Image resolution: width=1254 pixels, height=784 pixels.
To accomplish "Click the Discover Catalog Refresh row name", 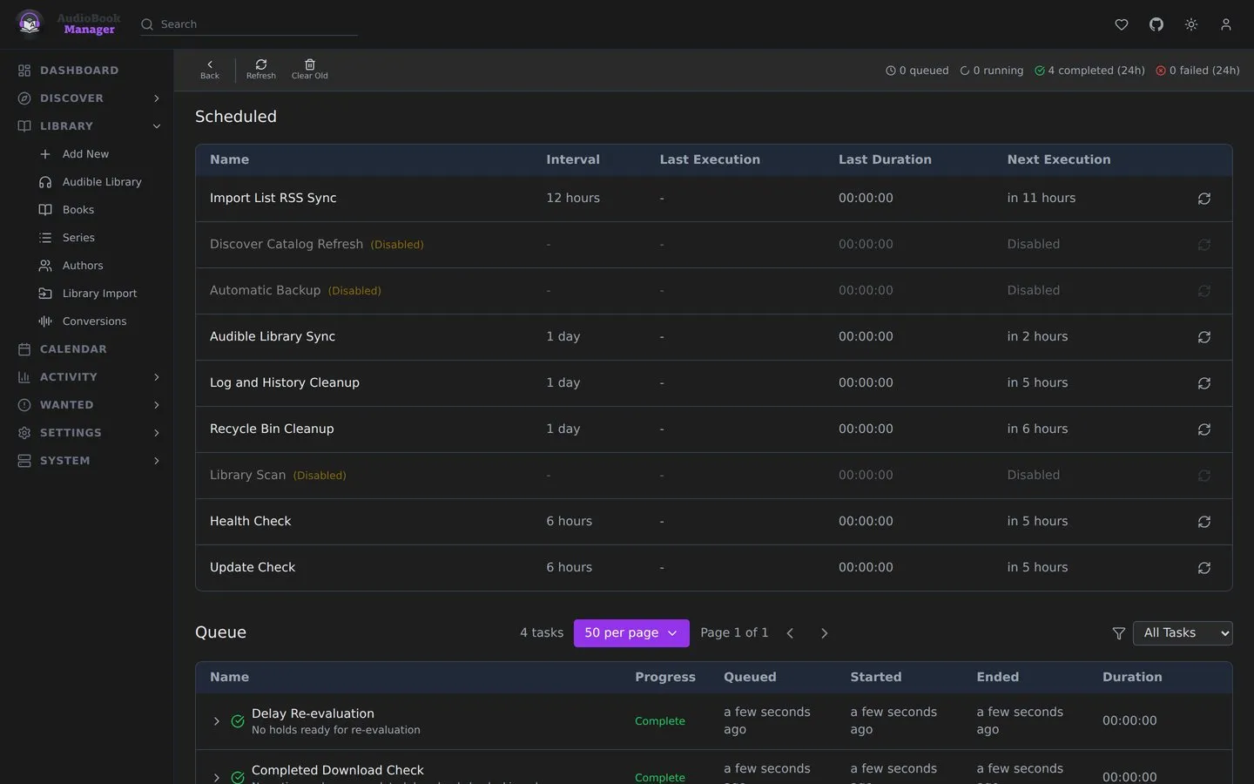I will point(287,244).
